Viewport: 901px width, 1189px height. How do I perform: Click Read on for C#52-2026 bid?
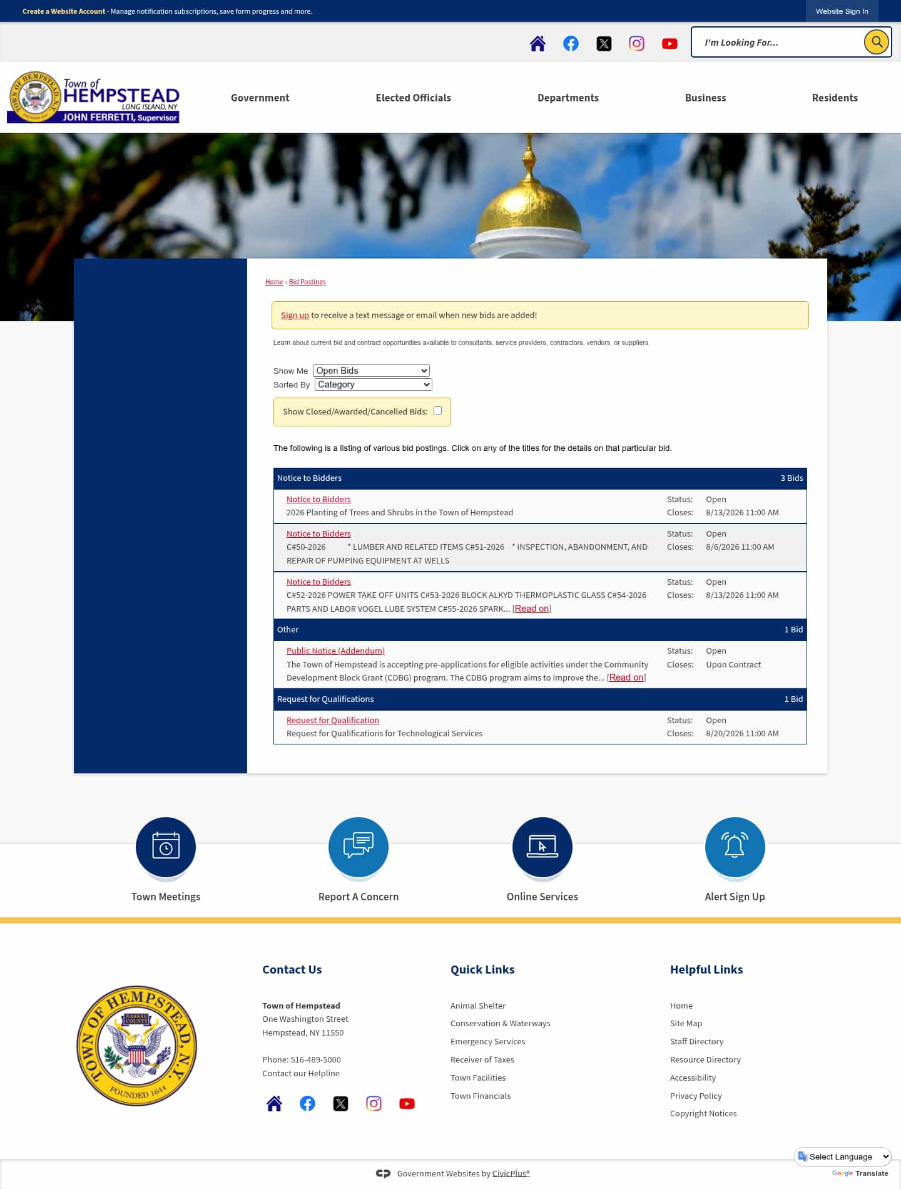click(532, 609)
